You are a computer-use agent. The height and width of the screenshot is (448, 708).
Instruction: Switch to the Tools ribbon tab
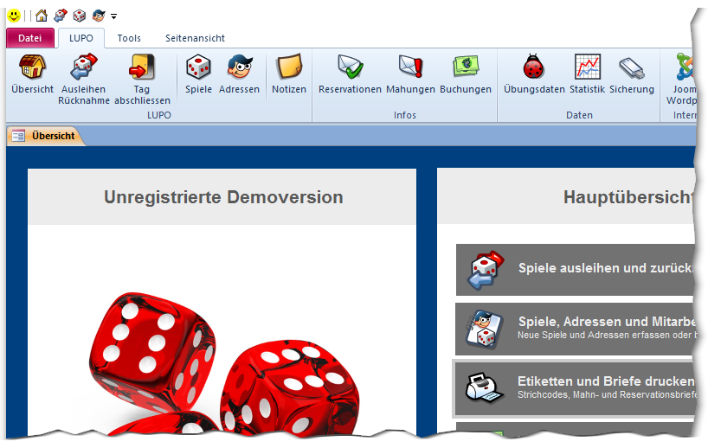tap(129, 38)
